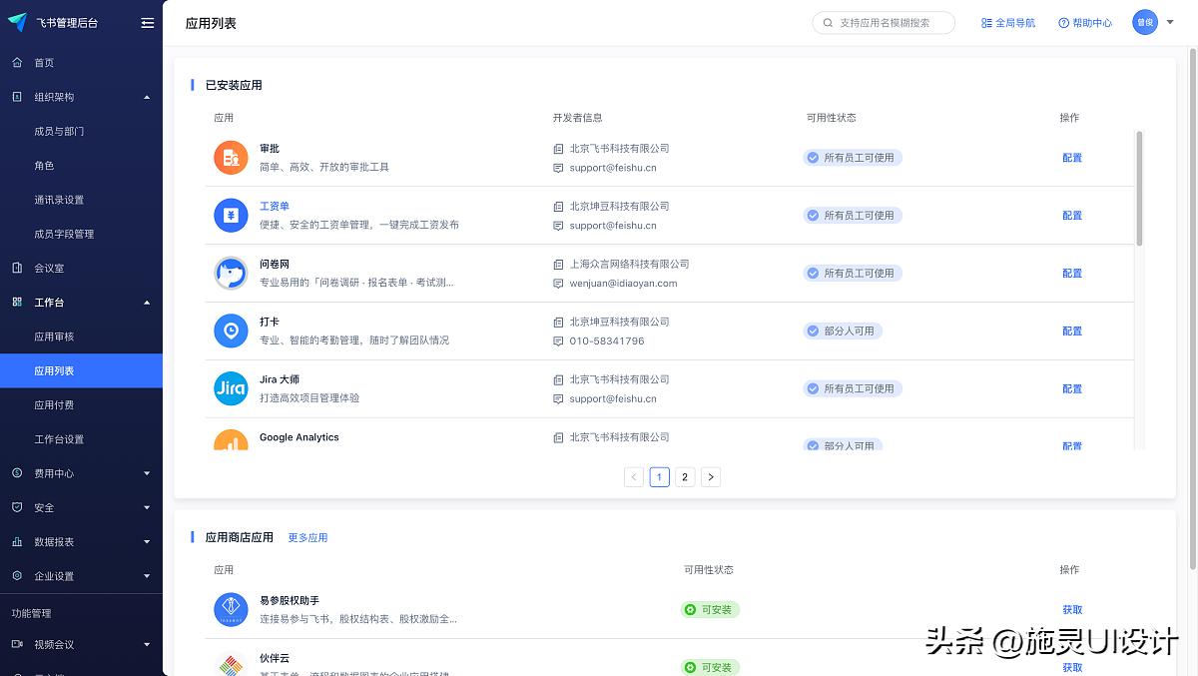Collapse sidebar with the hamburger icon
Screen dimensions: 1198x676
(147, 22)
